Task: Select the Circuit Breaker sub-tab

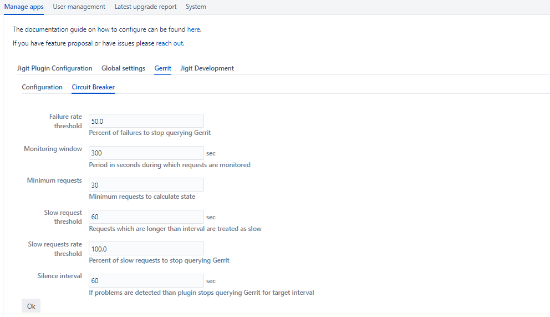Action: click(x=93, y=87)
